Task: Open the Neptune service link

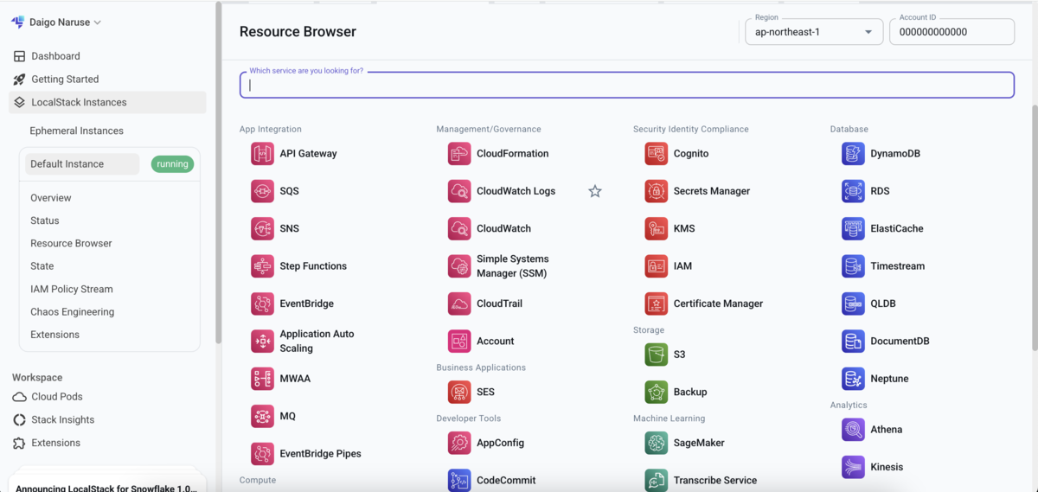Action: click(889, 379)
